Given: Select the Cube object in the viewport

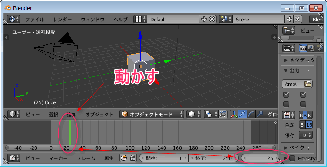Looking at the screenshot, I should point(141,66).
